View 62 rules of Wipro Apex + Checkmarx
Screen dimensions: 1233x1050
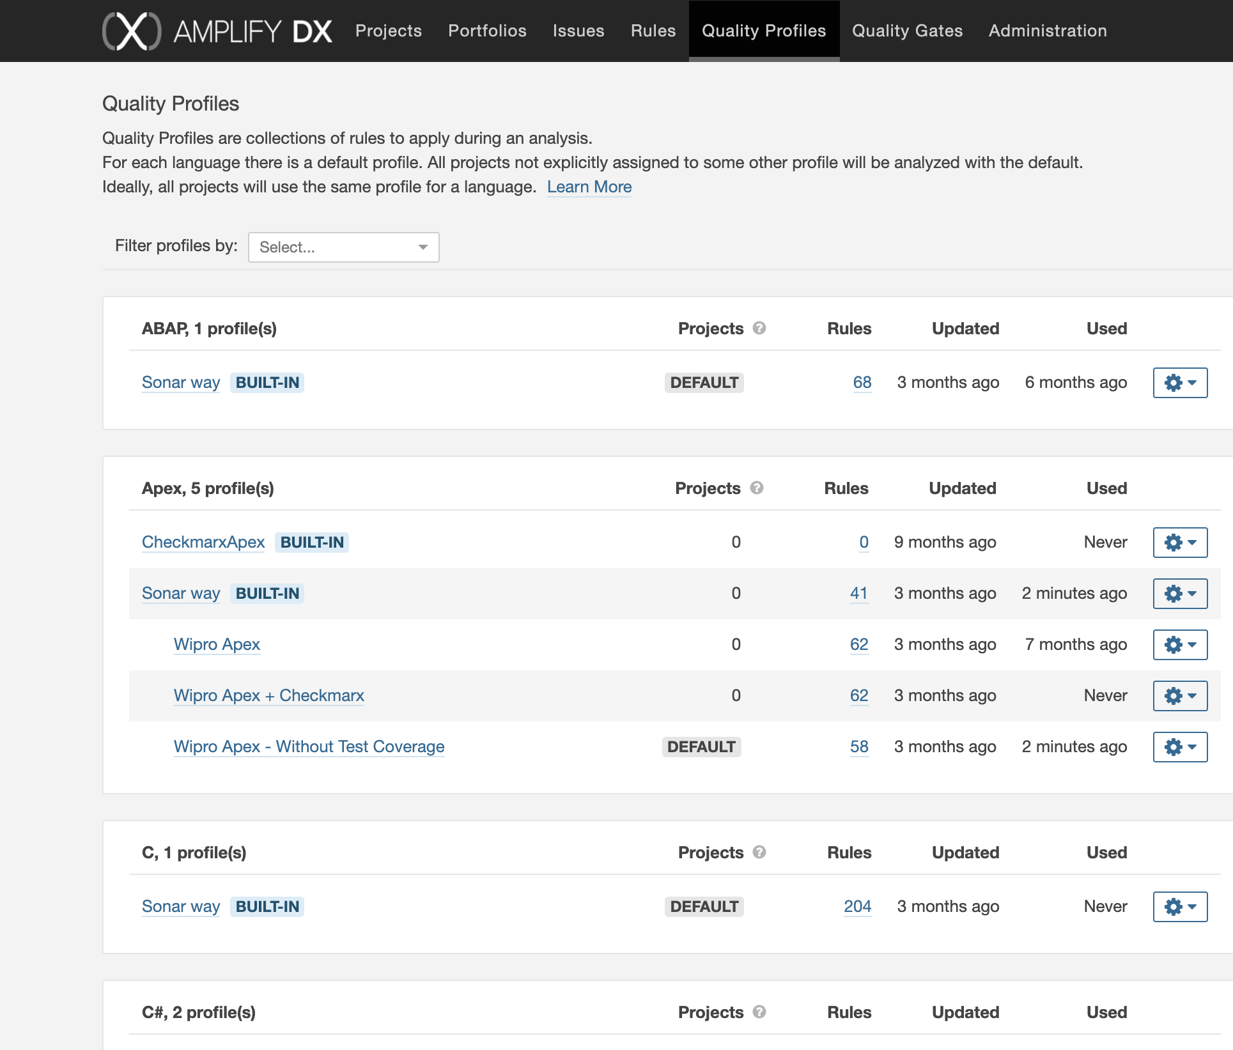coord(859,695)
